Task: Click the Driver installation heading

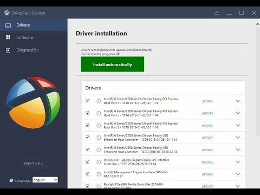Action: click(x=101, y=34)
